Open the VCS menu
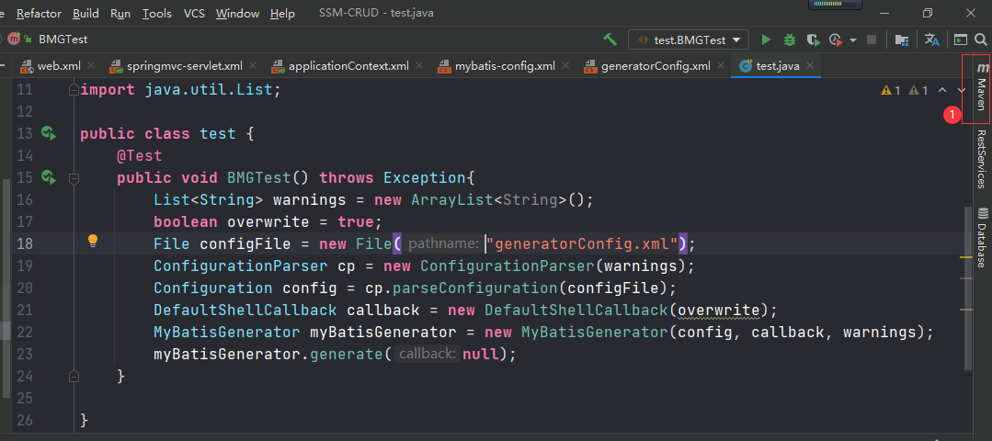The height and width of the screenshot is (441, 992). pos(194,13)
